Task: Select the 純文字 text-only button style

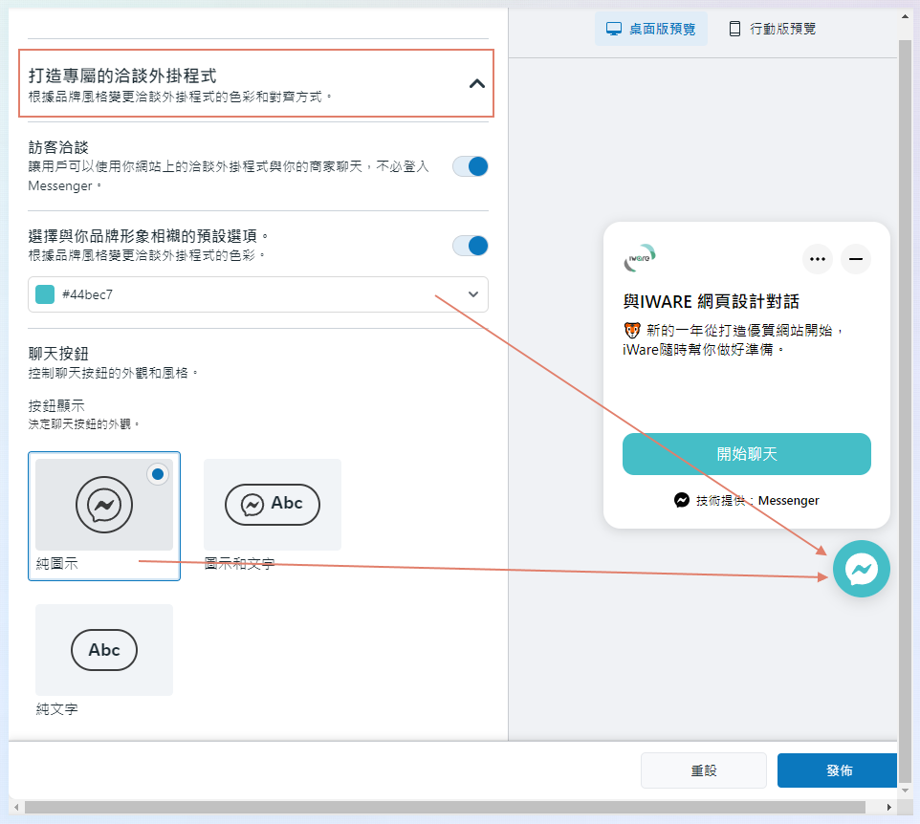Action: (x=104, y=661)
